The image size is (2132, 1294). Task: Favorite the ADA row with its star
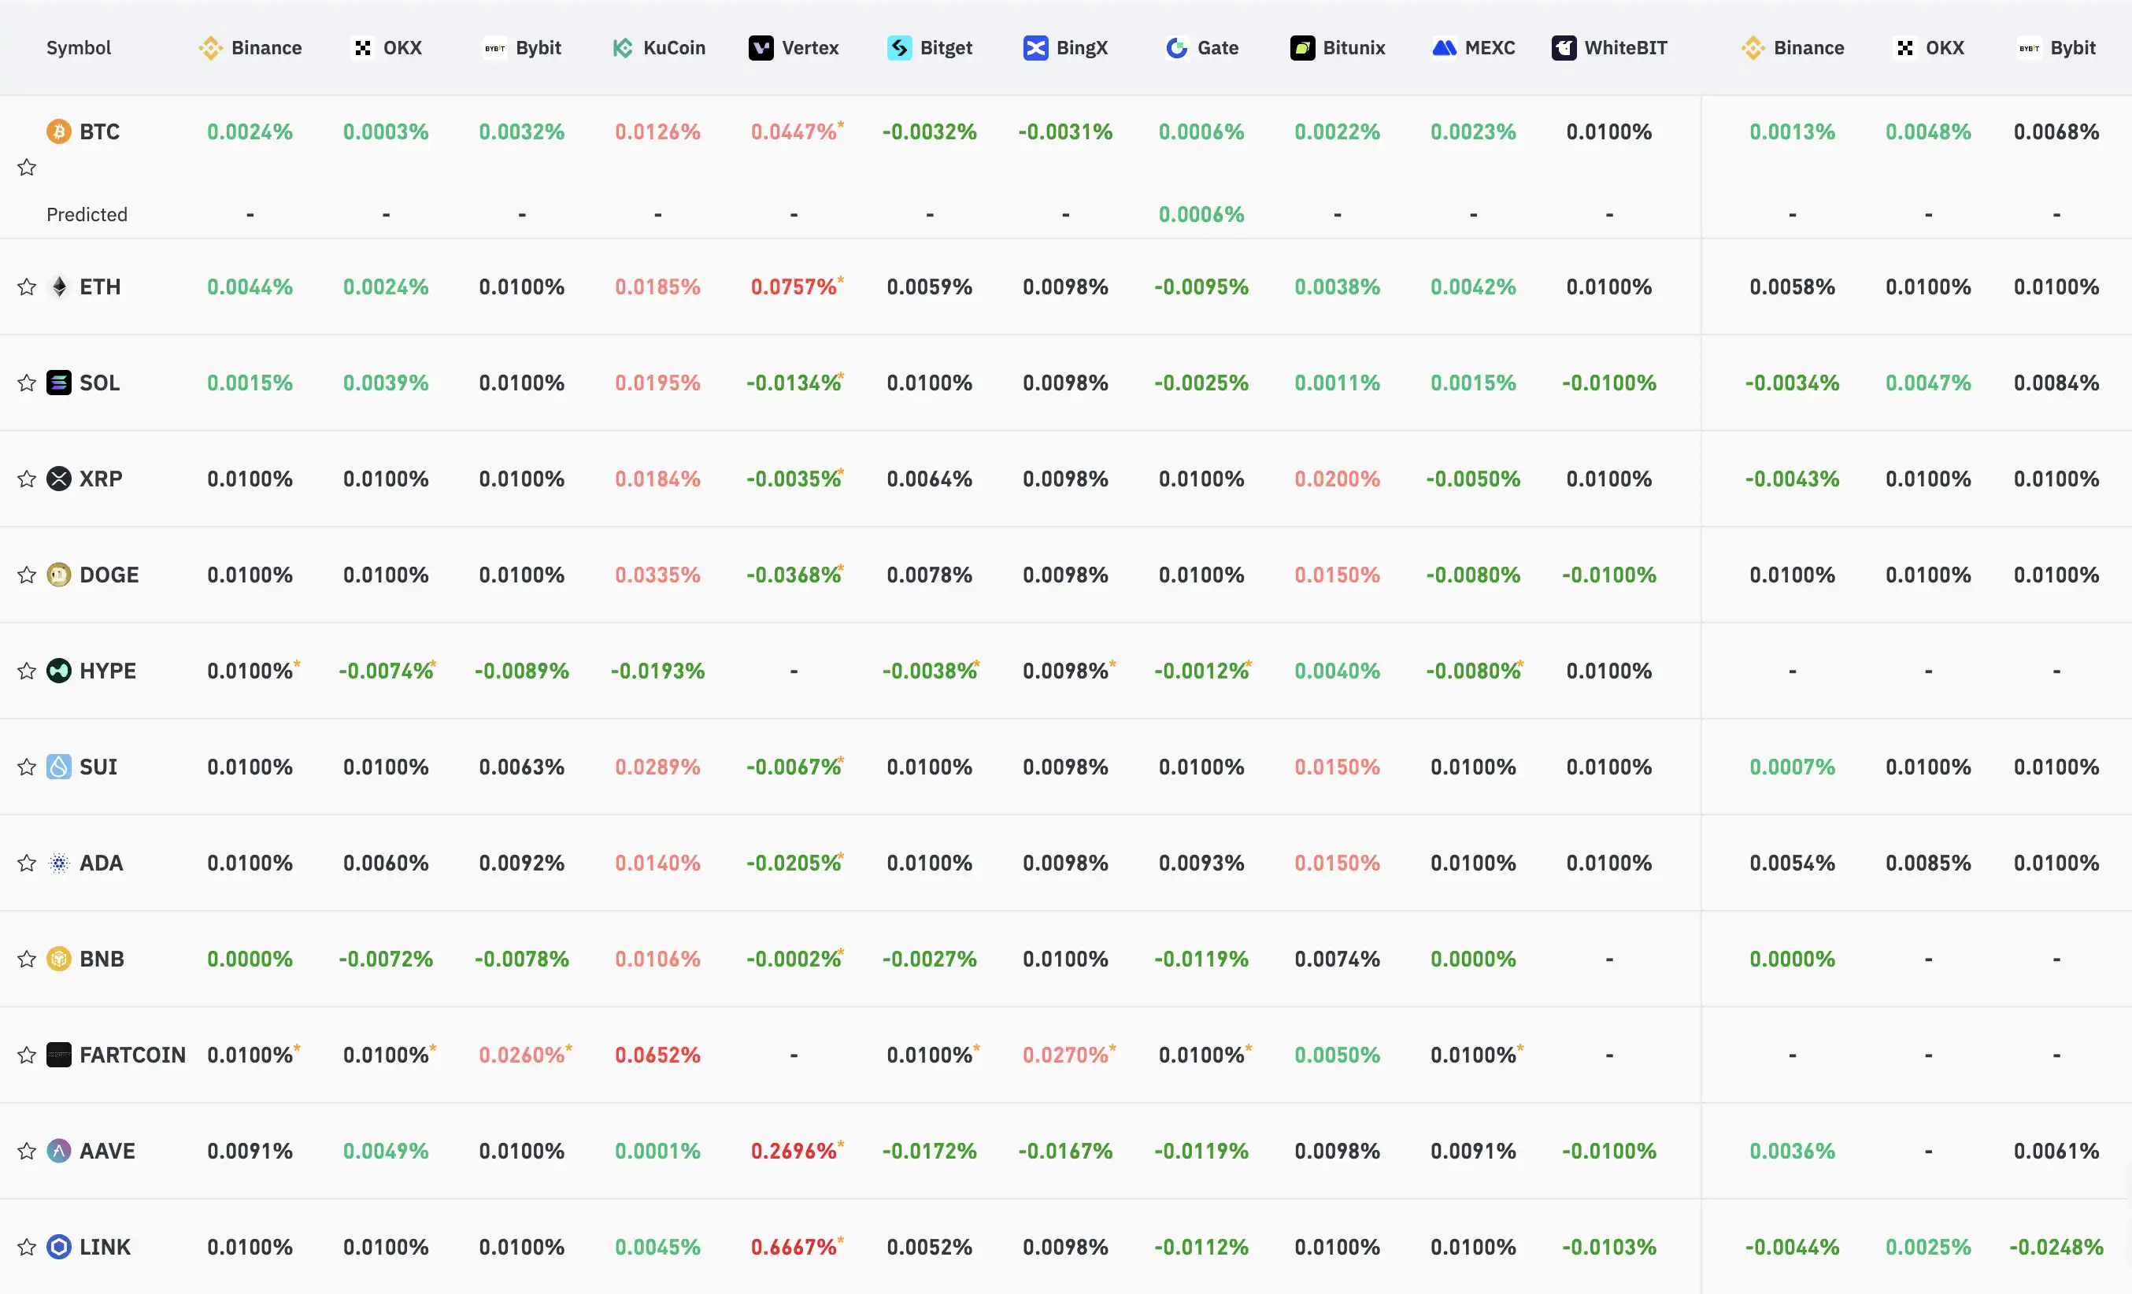click(27, 863)
